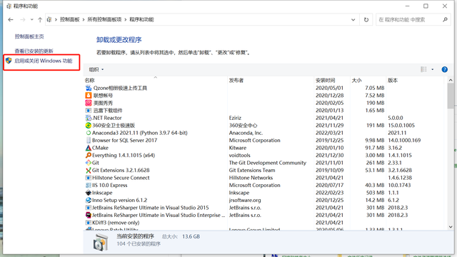Click install date 2022/03/21

point(329,133)
